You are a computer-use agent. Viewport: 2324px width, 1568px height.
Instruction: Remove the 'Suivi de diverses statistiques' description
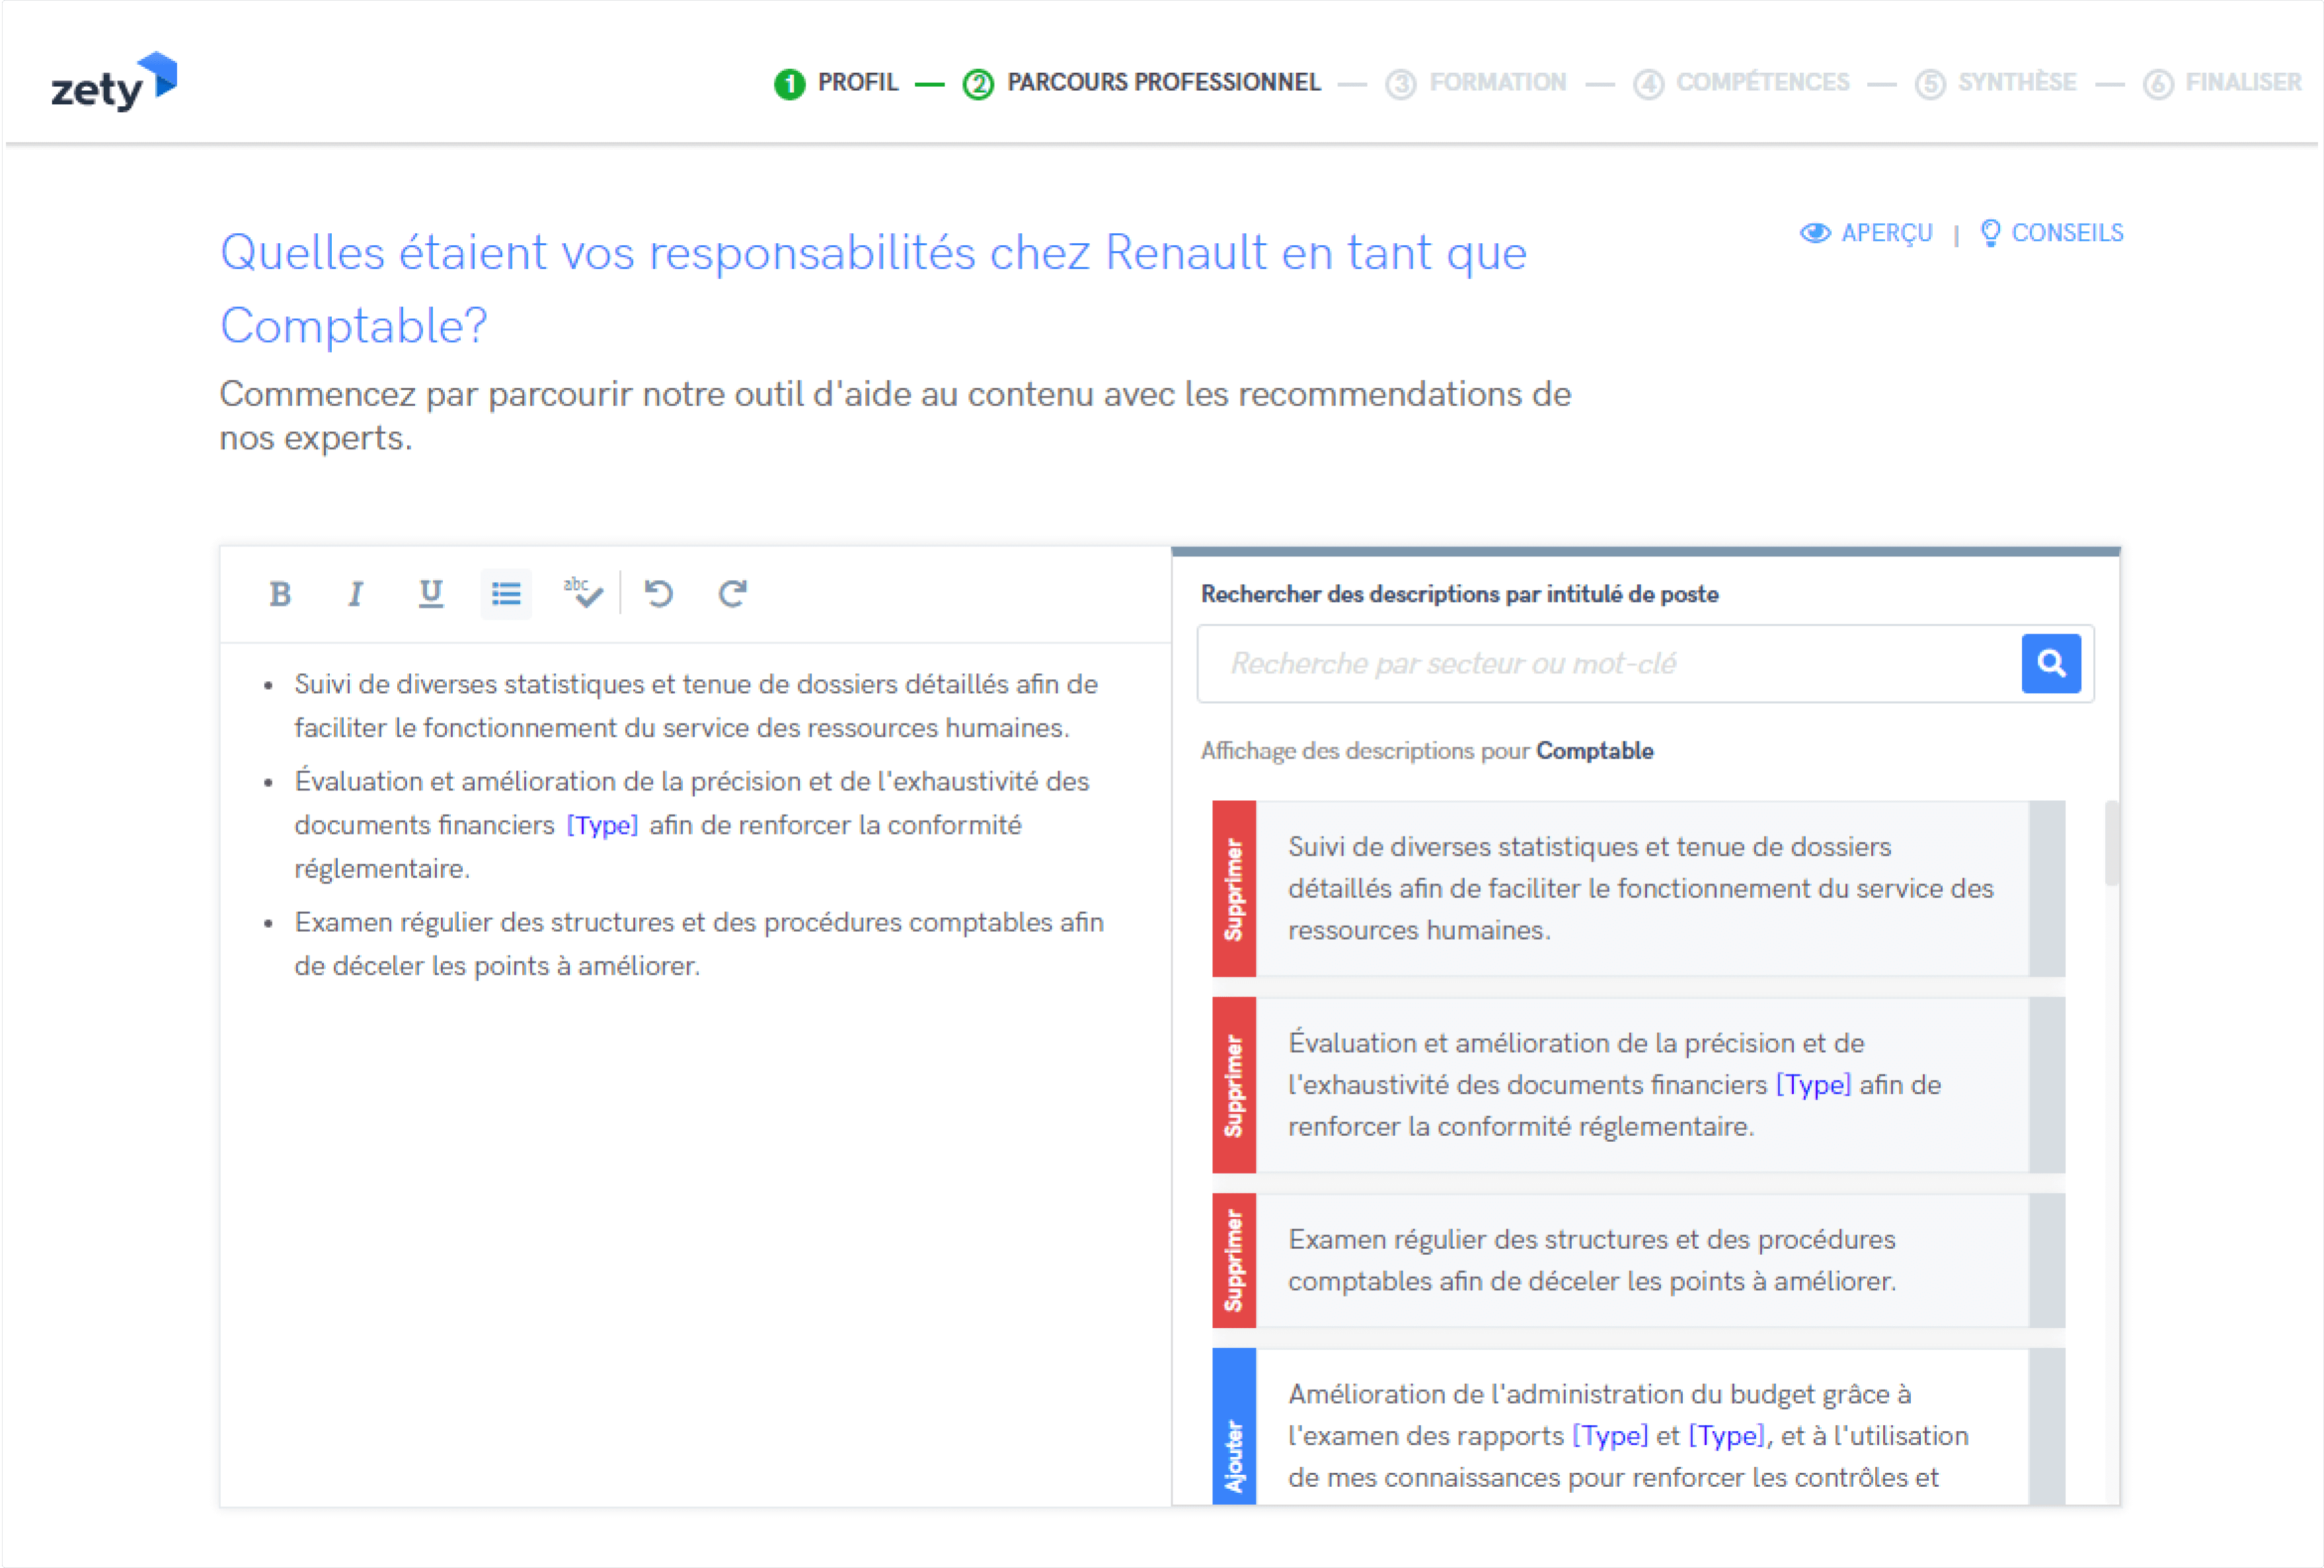pyautogui.click(x=1233, y=887)
